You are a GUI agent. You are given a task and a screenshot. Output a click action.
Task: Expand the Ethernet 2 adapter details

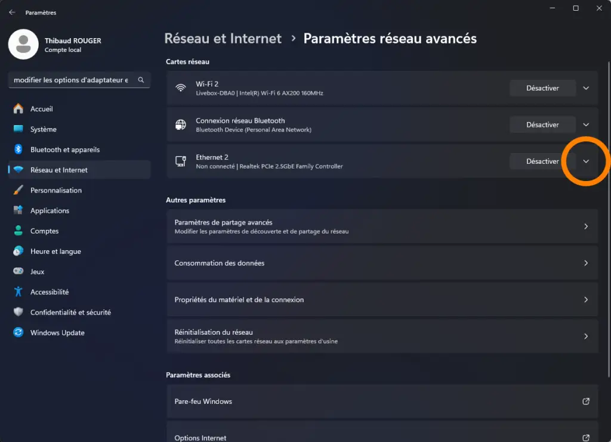586,161
